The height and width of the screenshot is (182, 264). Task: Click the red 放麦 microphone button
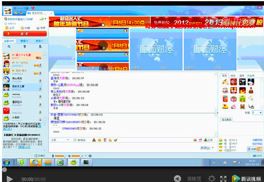pos(24,34)
